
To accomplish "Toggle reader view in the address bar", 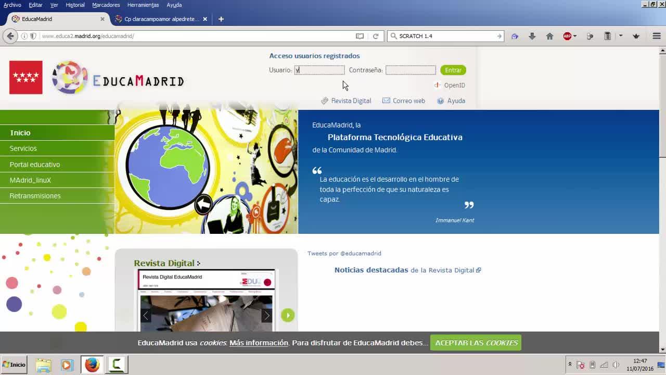I will coord(360,36).
